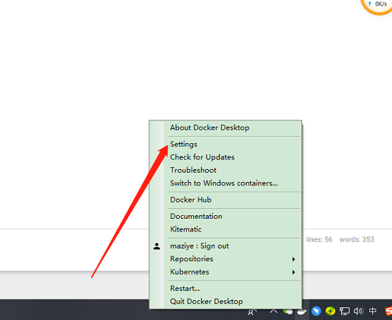Open the WeChat tray icon
392x320 pixels.
point(288,312)
